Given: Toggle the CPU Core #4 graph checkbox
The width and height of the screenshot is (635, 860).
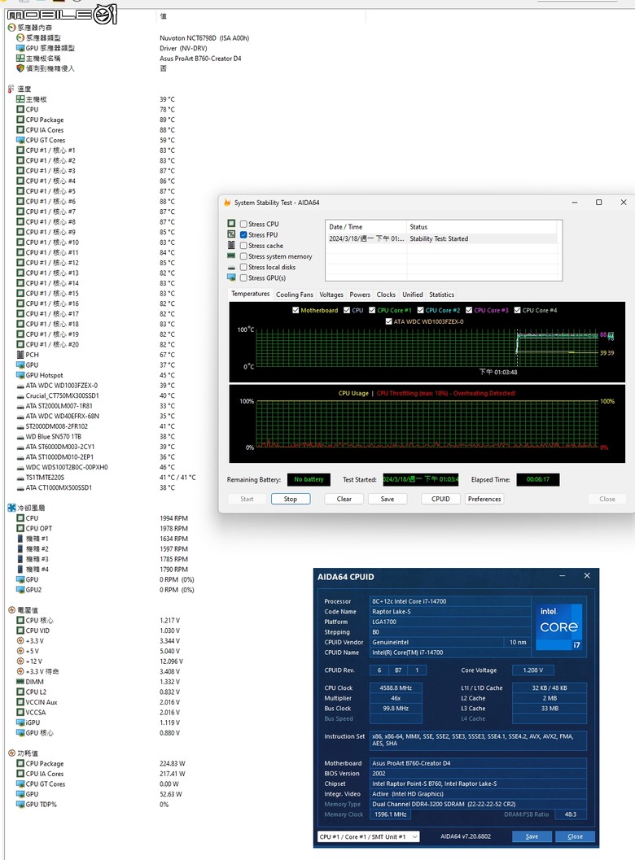Looking at the screenshot, I should [517, 311].
